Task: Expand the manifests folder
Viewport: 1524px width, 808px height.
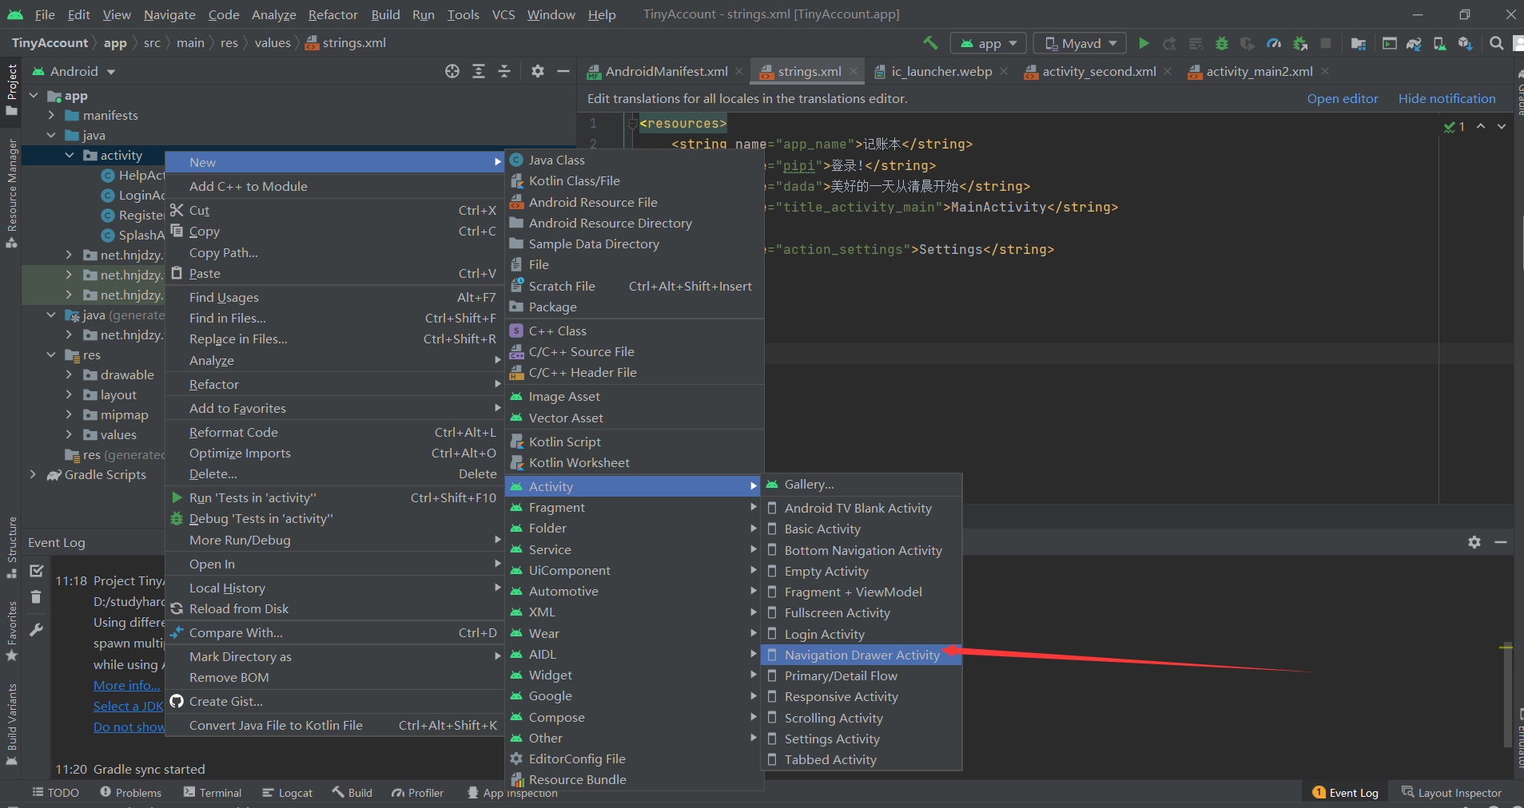Action: [x=51, y=115]
